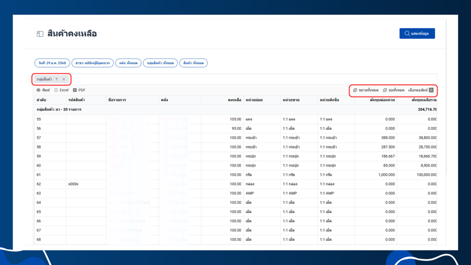Click the panel icon beside the สินค้าคงเหลือ title
Viewport: 471px width, 265px height.
(x=40, y=34)
